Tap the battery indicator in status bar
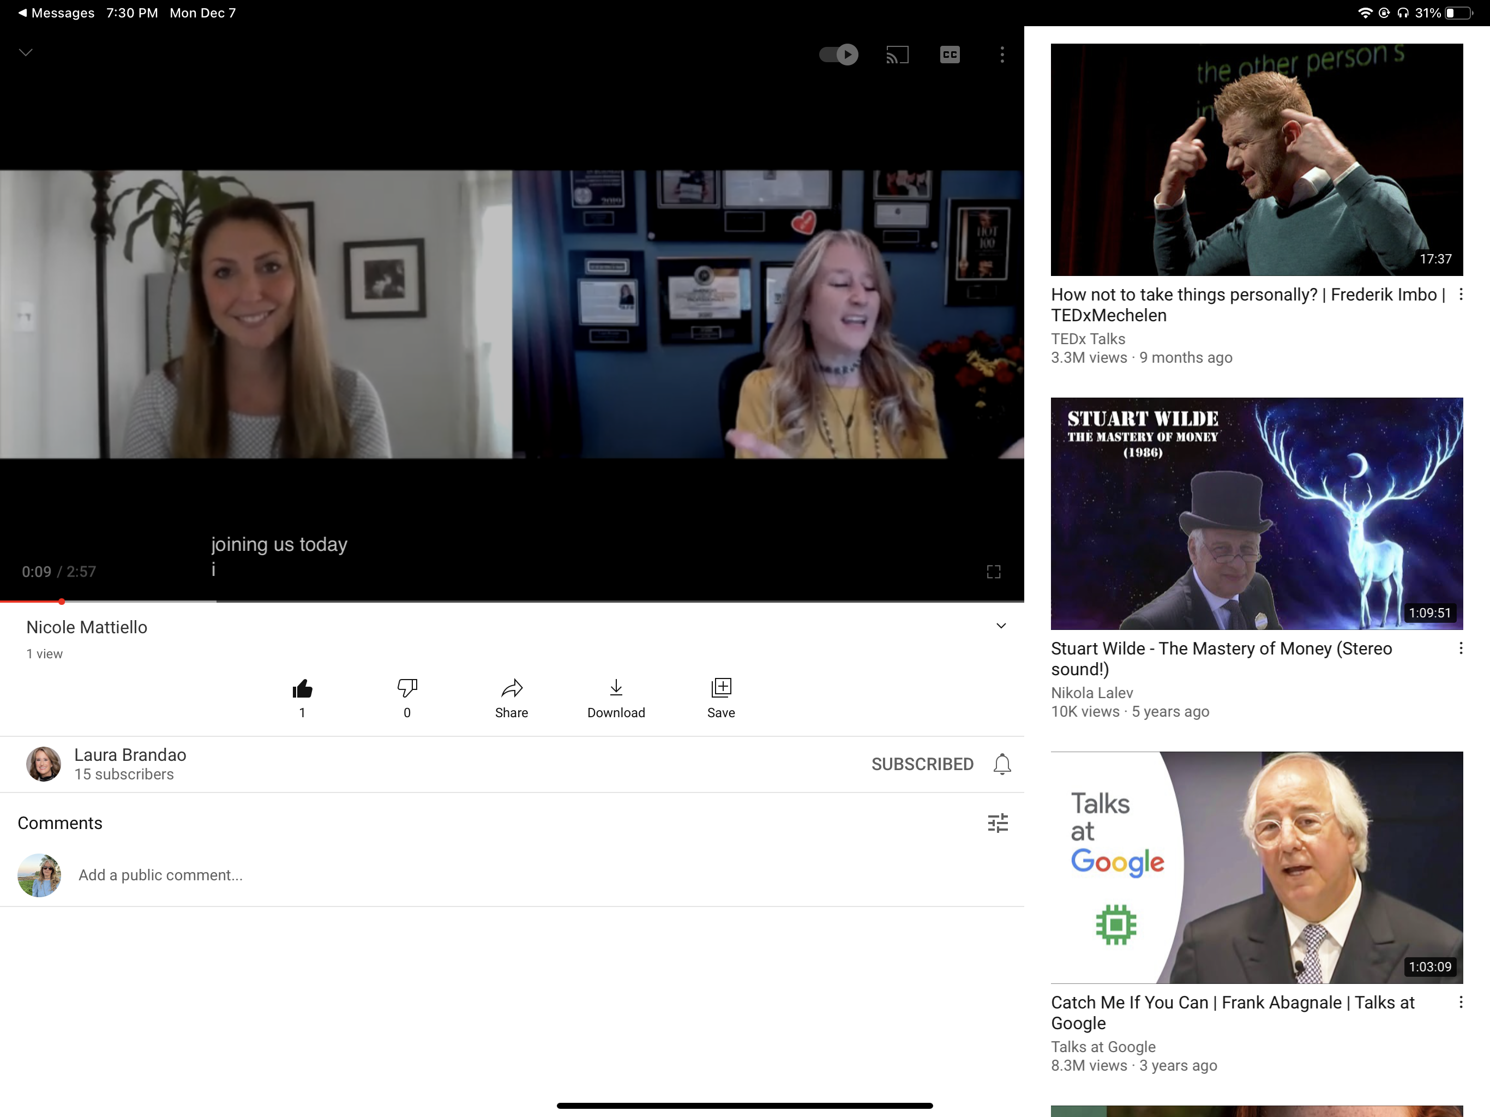 pyautogui.click(x=1459, y=13)
